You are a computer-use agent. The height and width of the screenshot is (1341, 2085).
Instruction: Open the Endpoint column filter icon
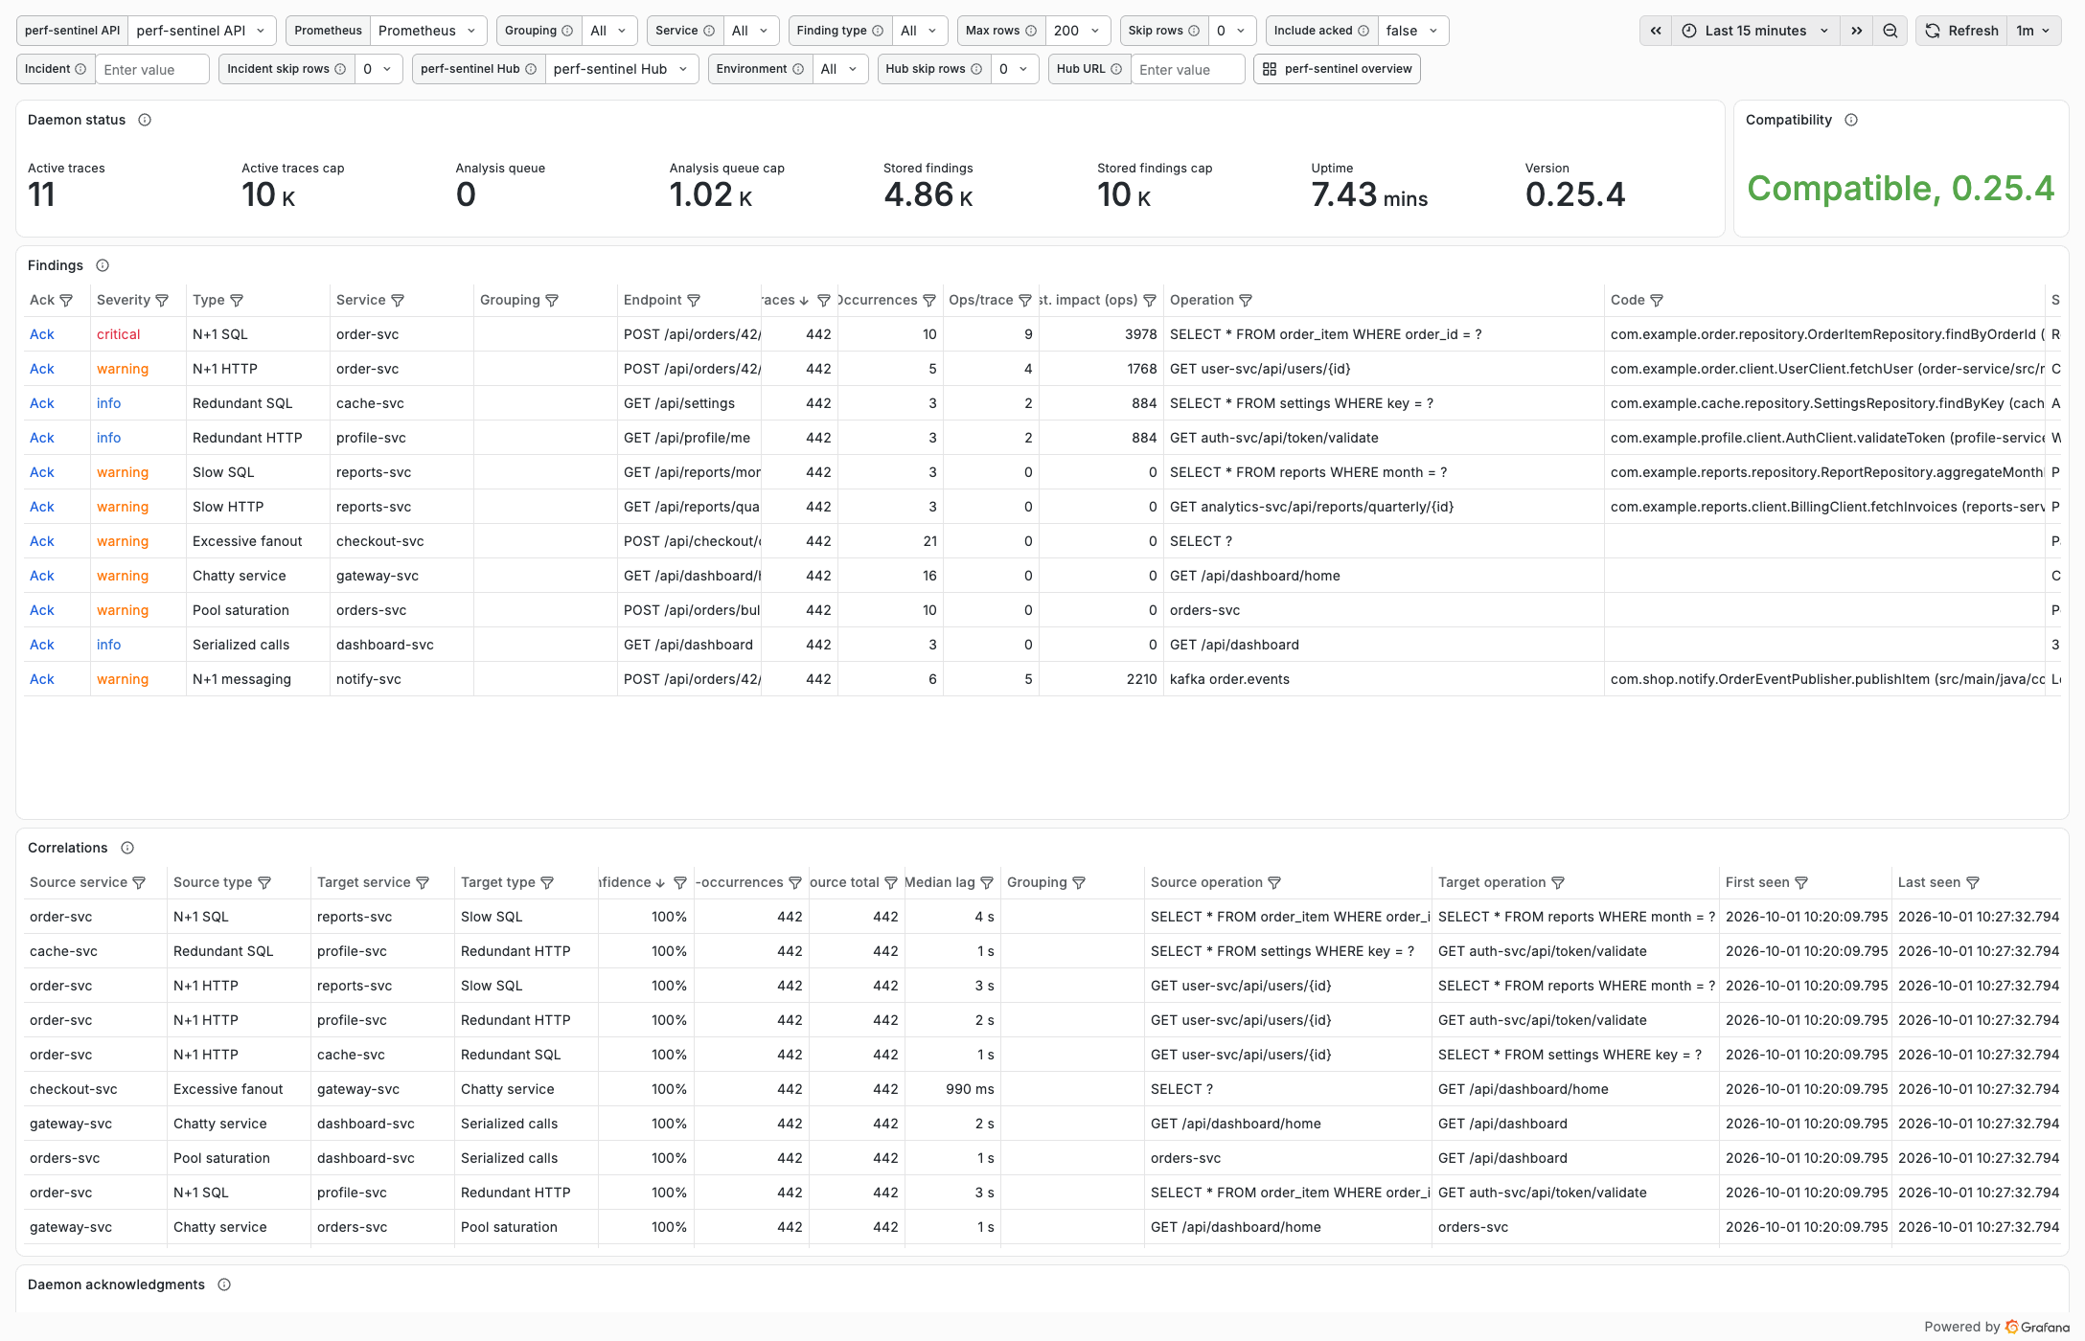[x=694, y=301]
